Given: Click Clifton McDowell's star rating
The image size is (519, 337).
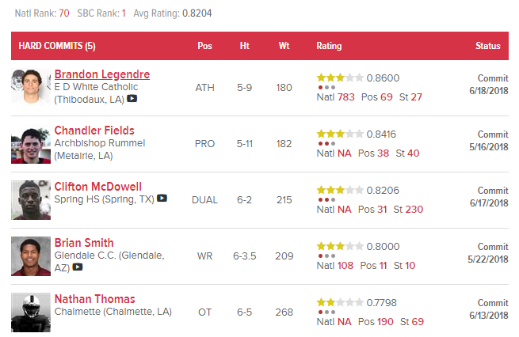Looking at the screenshot, I should click(x=340, y=190).
